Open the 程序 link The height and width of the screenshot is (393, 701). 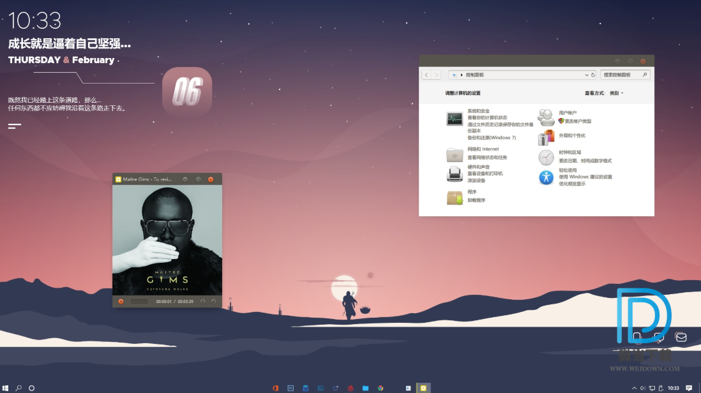(x=472, y=191)
